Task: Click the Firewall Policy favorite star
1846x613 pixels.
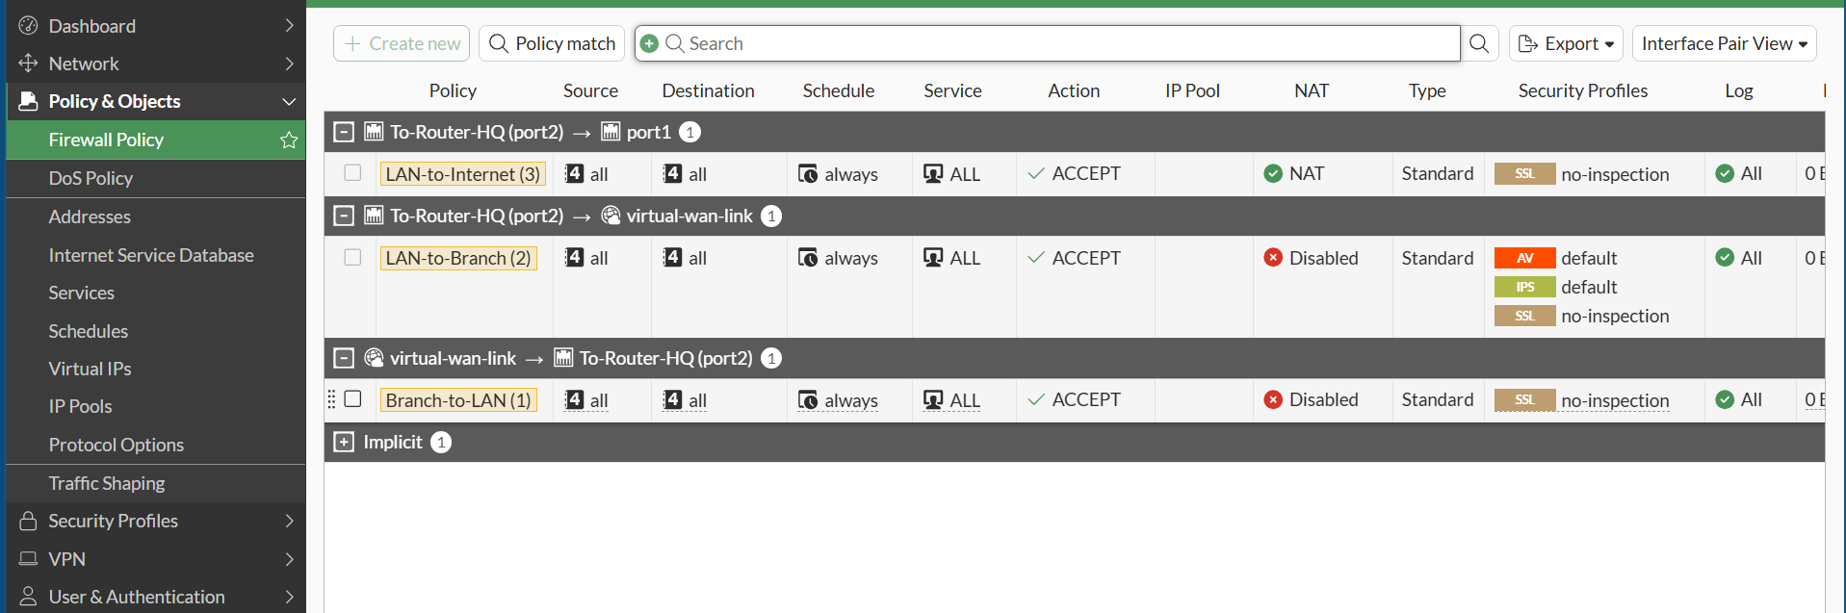Action: click(289, 140)
